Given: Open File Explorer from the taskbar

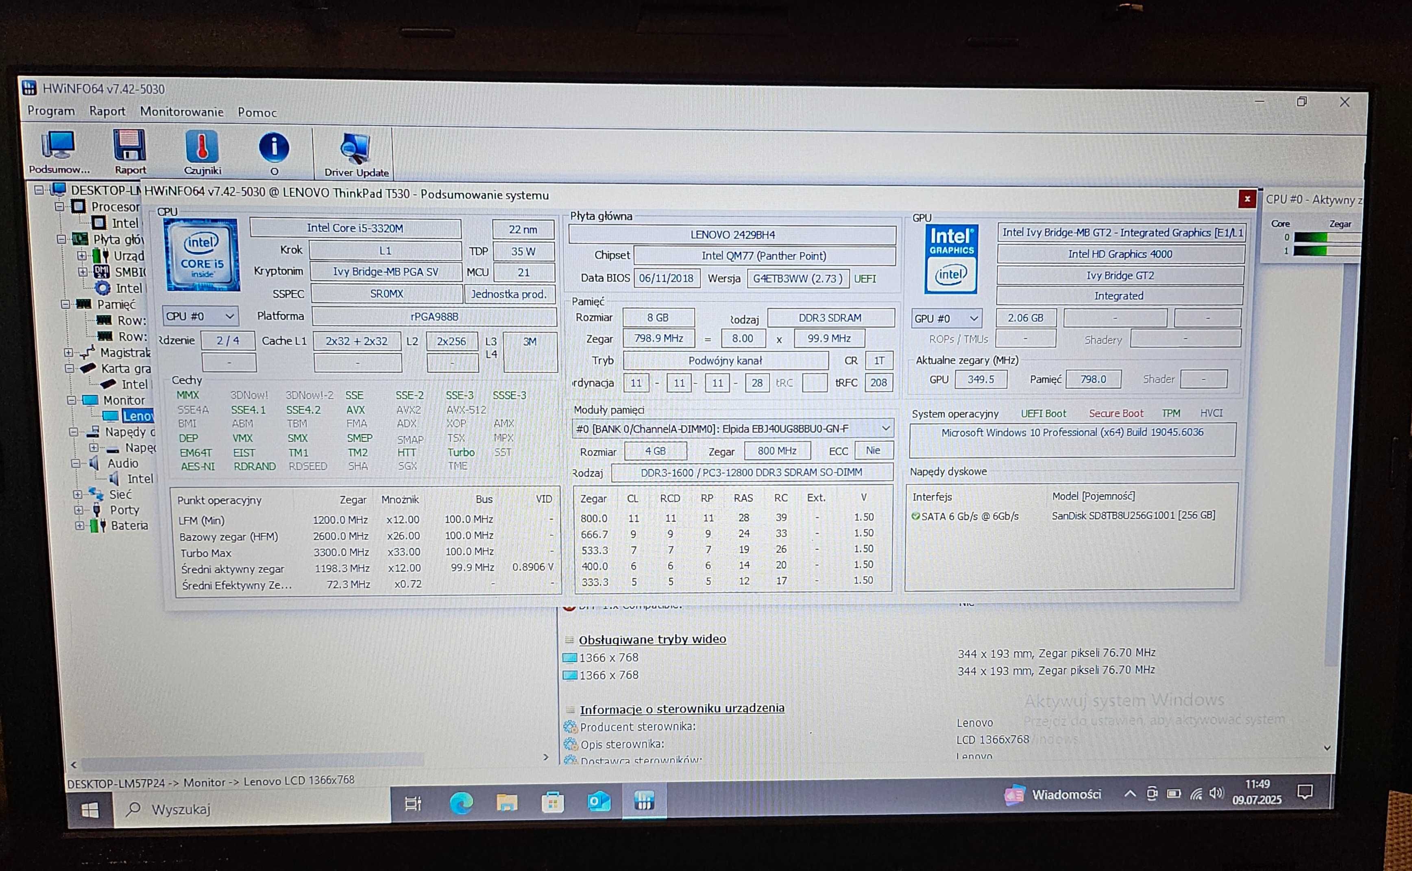Looking at the screenshot, I should click(507, 802).
